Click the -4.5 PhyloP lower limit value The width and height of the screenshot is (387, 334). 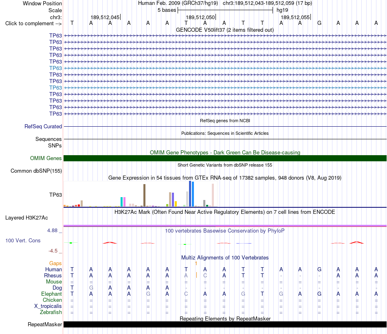click(53, 251)
